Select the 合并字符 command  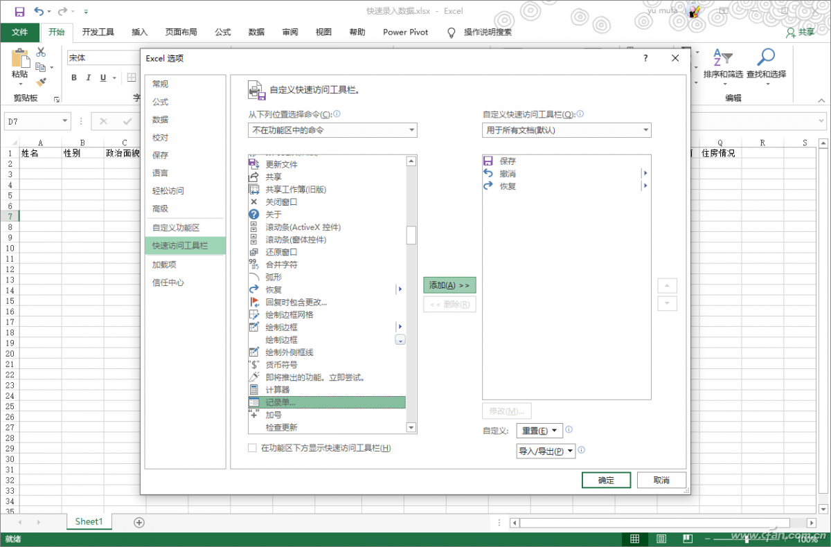326,264
